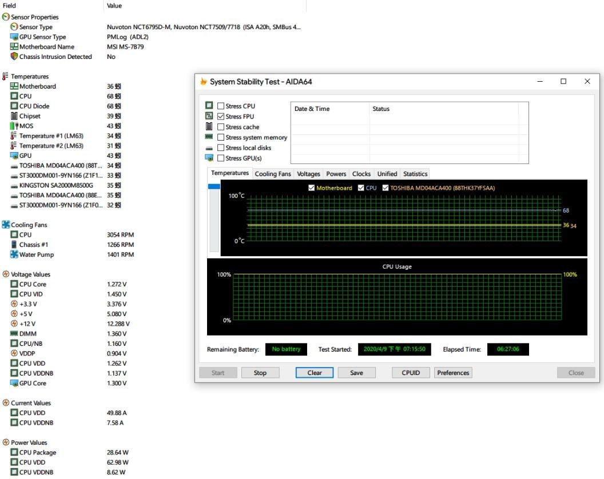The width and height of the screenshot is (604, 479).
Task: Select the CPU cooling fan row
Action: [72, 234]
